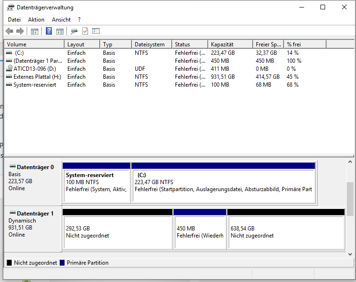This screenshot has width=356, height=282.
Task: Open the Aktion menu
Action: (36, 20)
